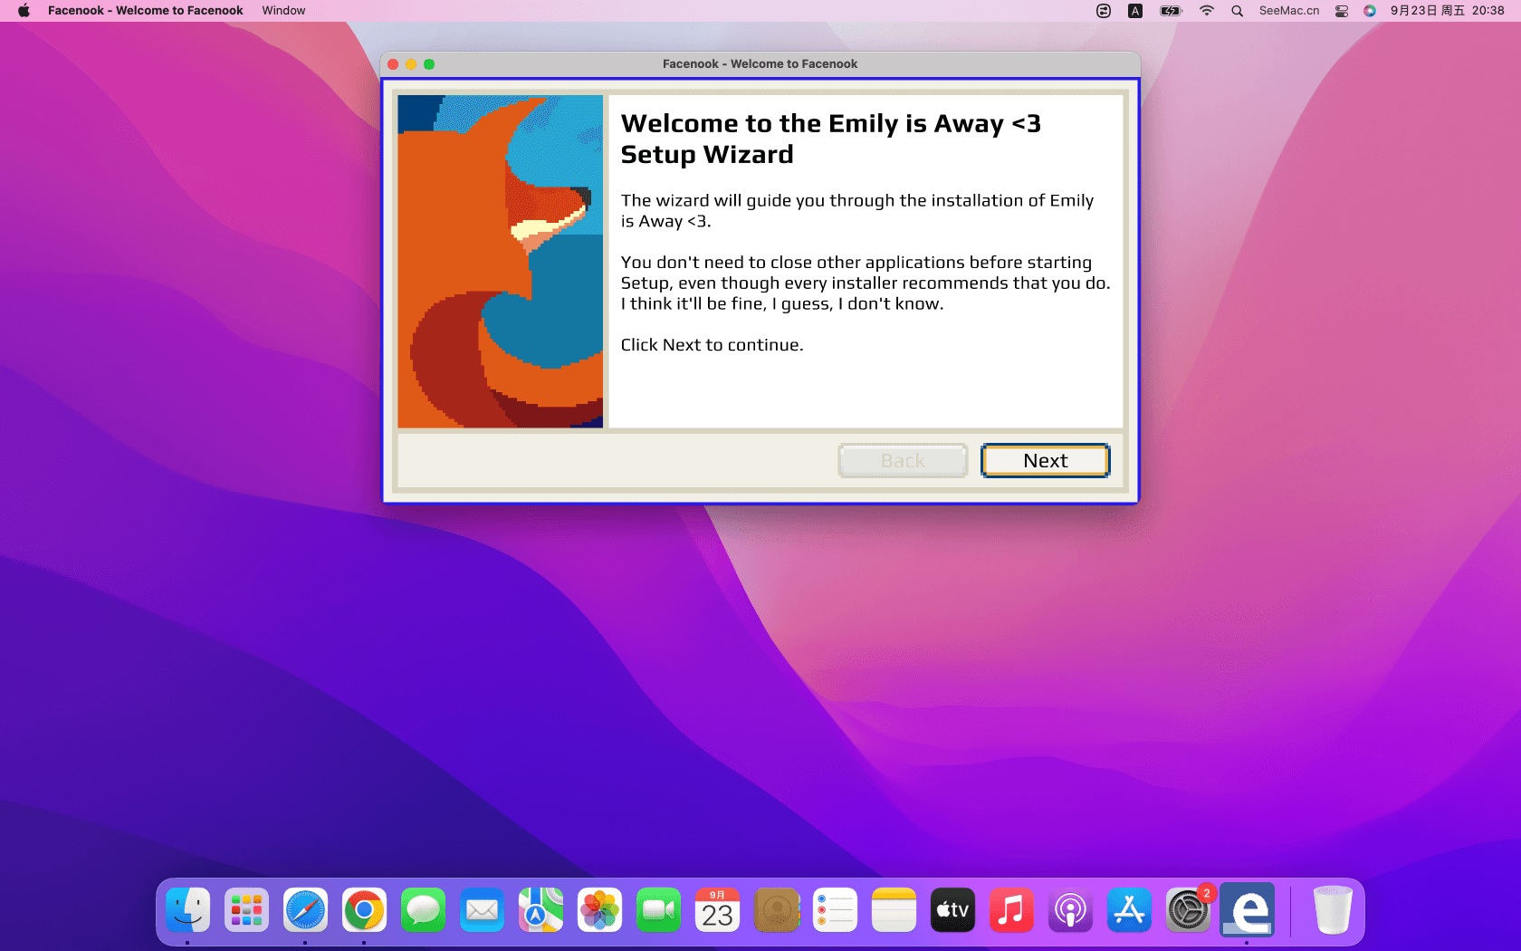Open the Window menu
1521x951 pixels.
tap(283, 11)
